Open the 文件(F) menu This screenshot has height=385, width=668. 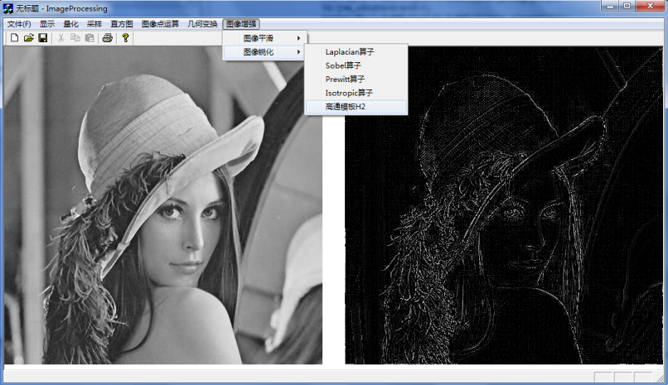pyautogui.click(x=19, y=24)
